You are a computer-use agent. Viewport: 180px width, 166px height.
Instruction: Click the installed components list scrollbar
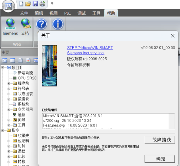tap(171, 121)
